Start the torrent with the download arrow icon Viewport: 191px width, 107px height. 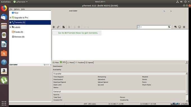(75, 27)
